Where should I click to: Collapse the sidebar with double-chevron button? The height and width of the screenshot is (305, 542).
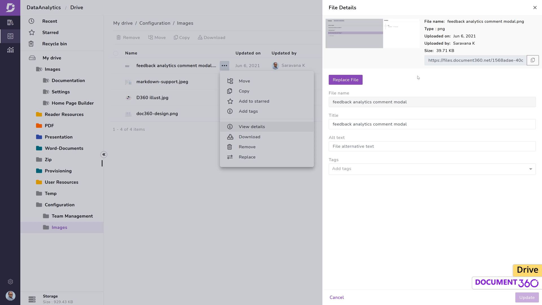coord(104,154)
